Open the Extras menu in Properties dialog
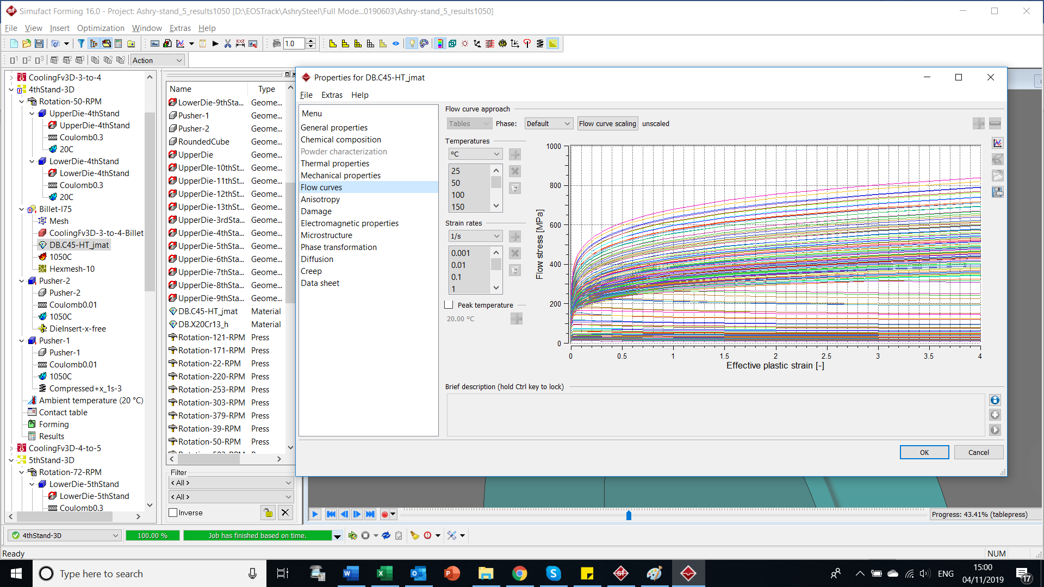The image size is (1044, 587). click(x=332, y=95)
